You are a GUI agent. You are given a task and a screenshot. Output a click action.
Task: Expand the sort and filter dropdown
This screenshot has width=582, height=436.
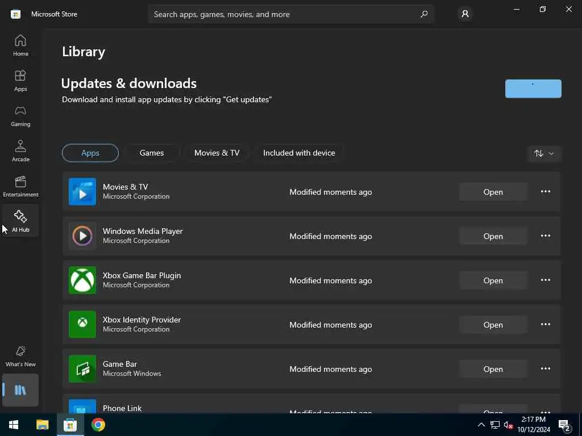pos(544,153)
